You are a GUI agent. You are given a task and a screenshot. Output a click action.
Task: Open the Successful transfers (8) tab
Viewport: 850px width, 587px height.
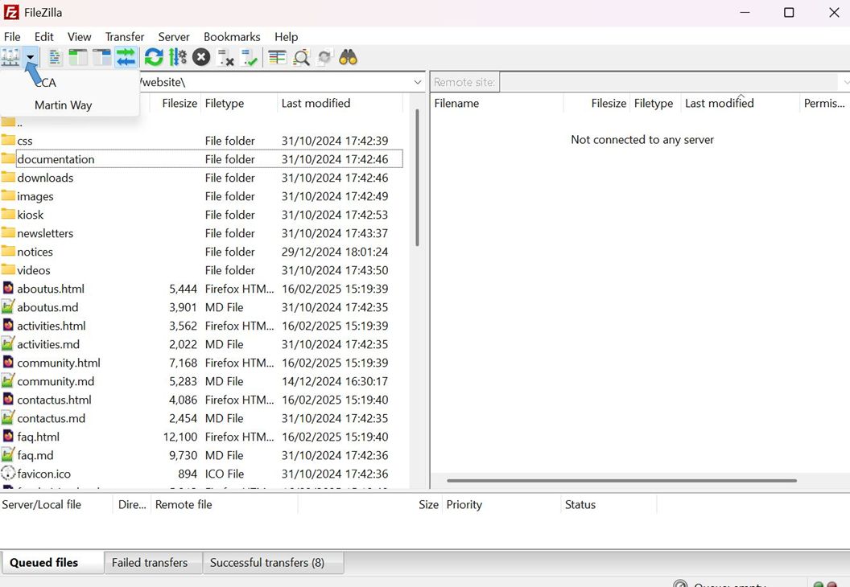pos(267,563)
